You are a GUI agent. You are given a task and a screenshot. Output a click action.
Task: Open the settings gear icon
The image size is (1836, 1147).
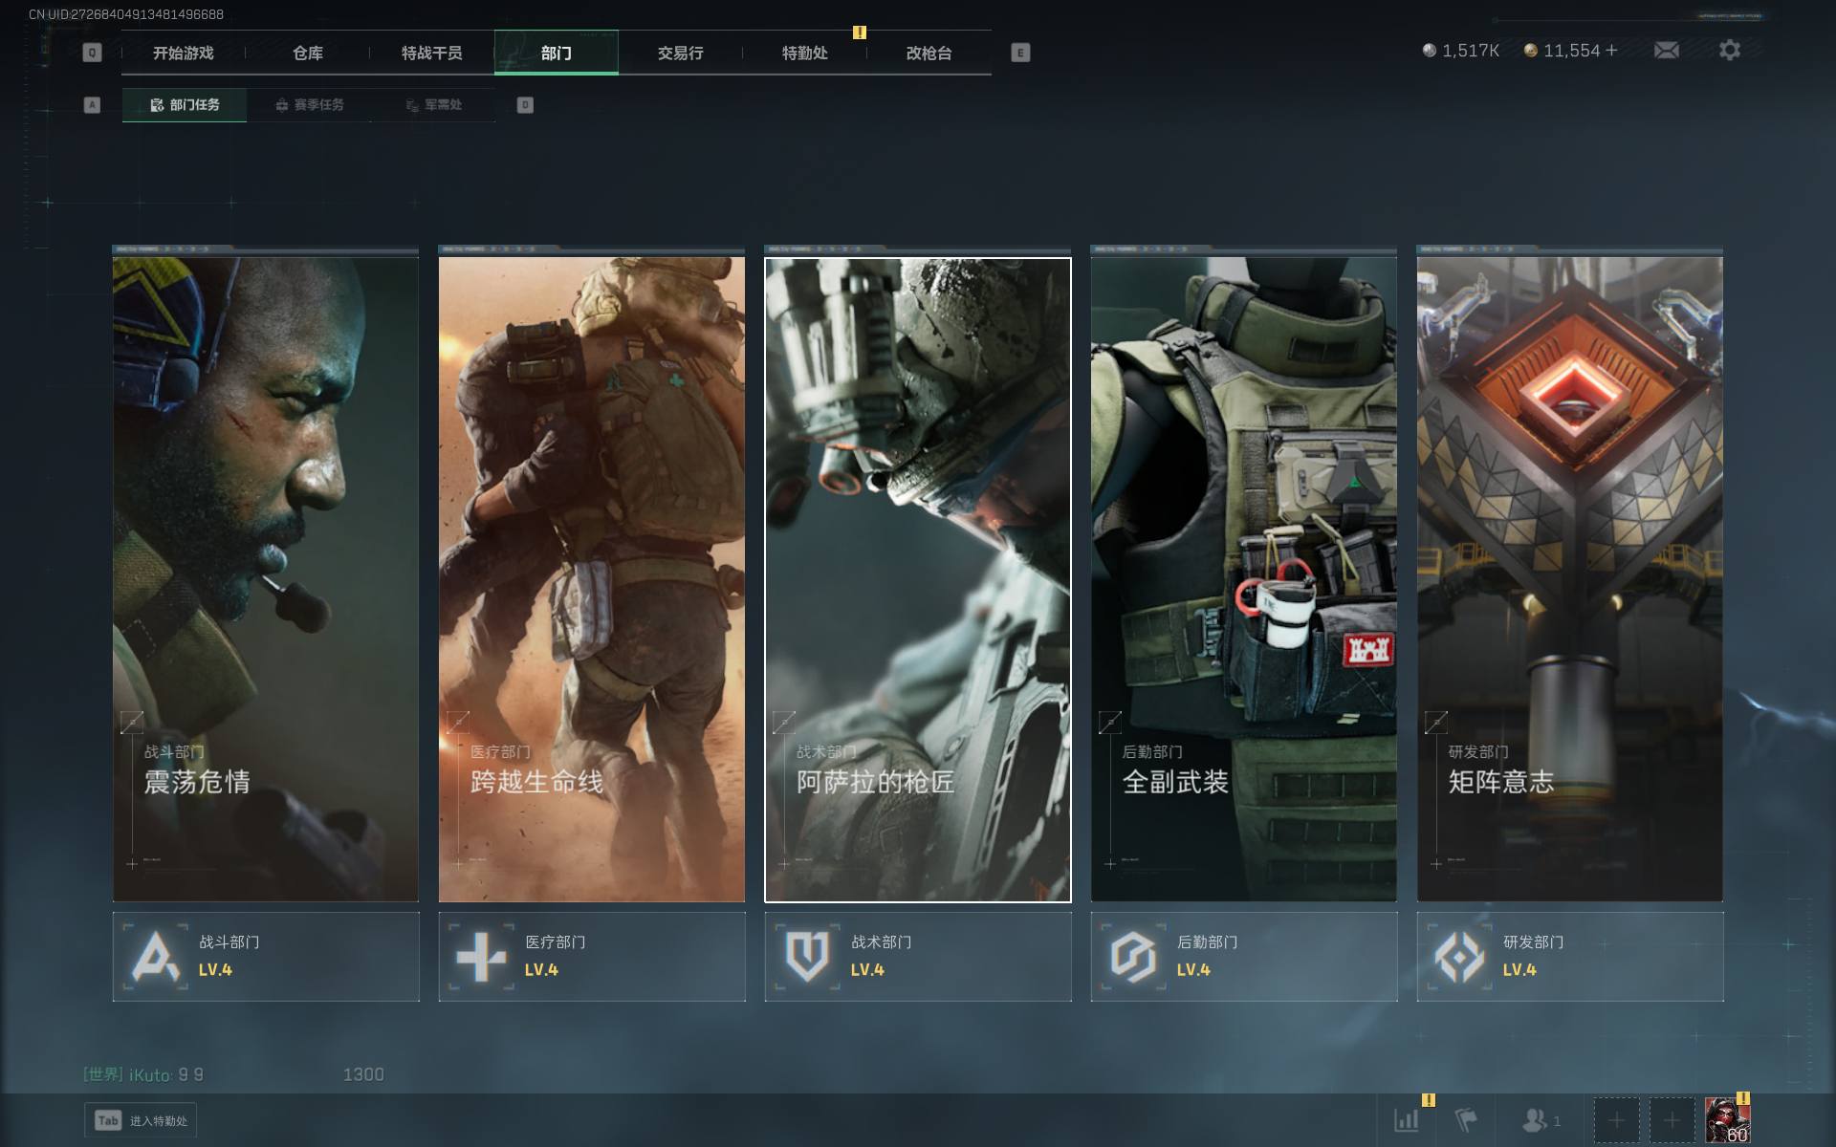[1729, 50]
